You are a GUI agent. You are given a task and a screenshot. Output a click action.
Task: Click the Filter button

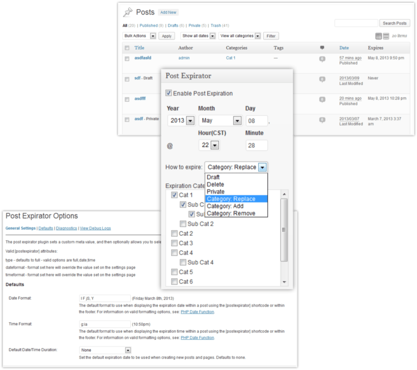pos(271,36)
